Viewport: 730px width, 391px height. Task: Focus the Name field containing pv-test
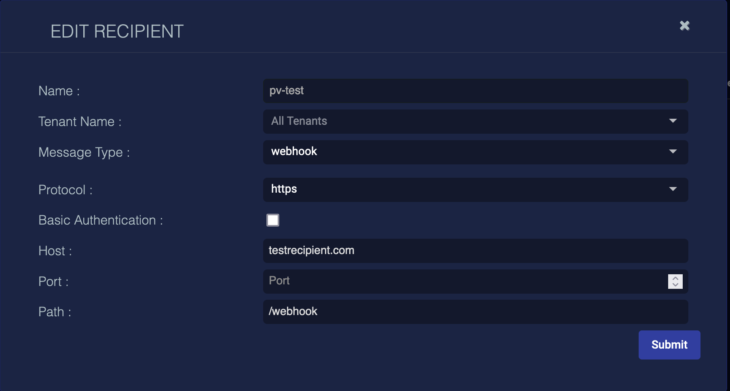pos(475,91)
